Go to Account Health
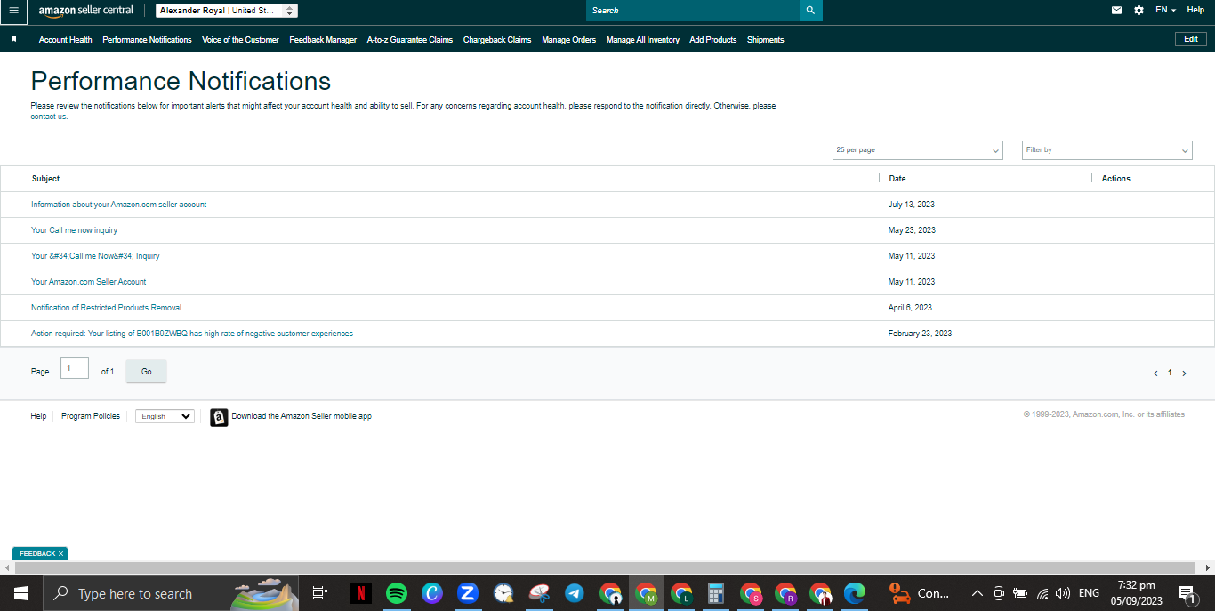This screenshot has width=1215, height=611. click(x=65, y=40)
